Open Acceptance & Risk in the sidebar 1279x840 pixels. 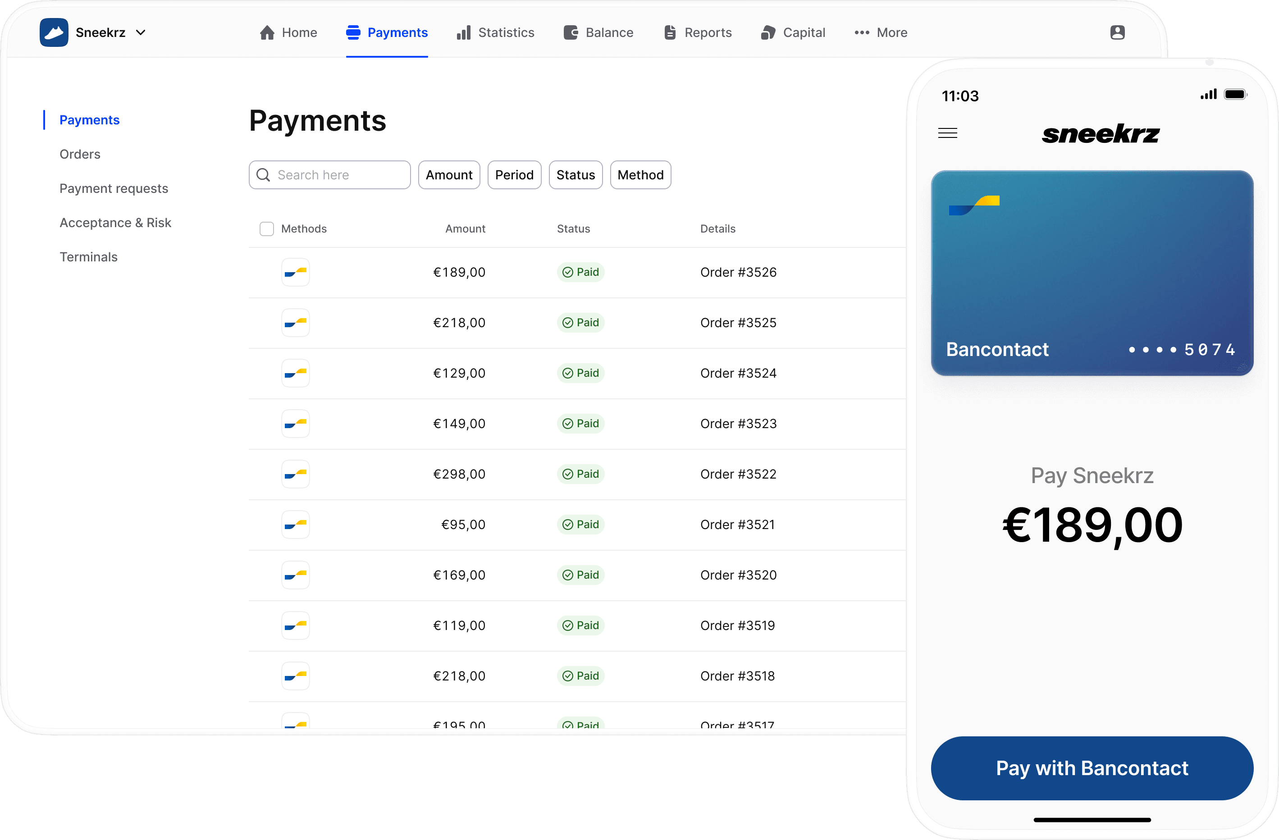[115, 223]
